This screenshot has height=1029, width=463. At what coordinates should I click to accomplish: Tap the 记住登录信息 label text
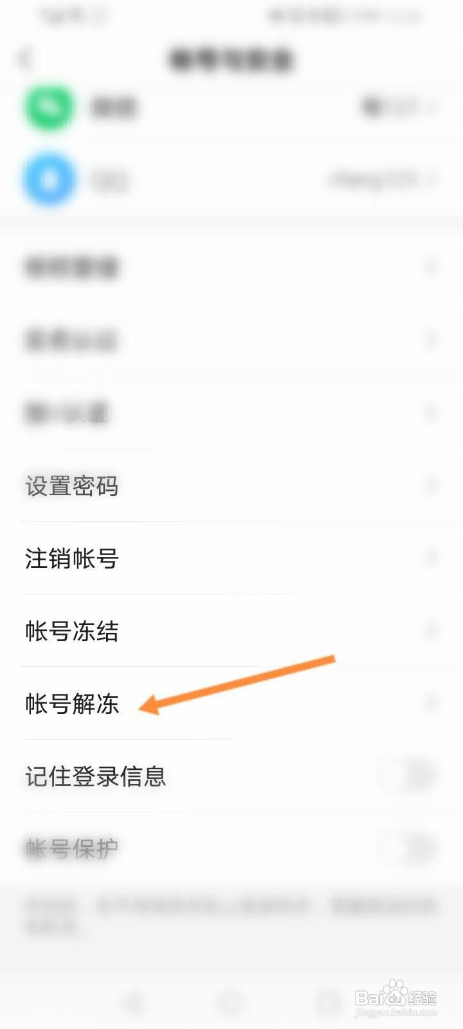96,776
